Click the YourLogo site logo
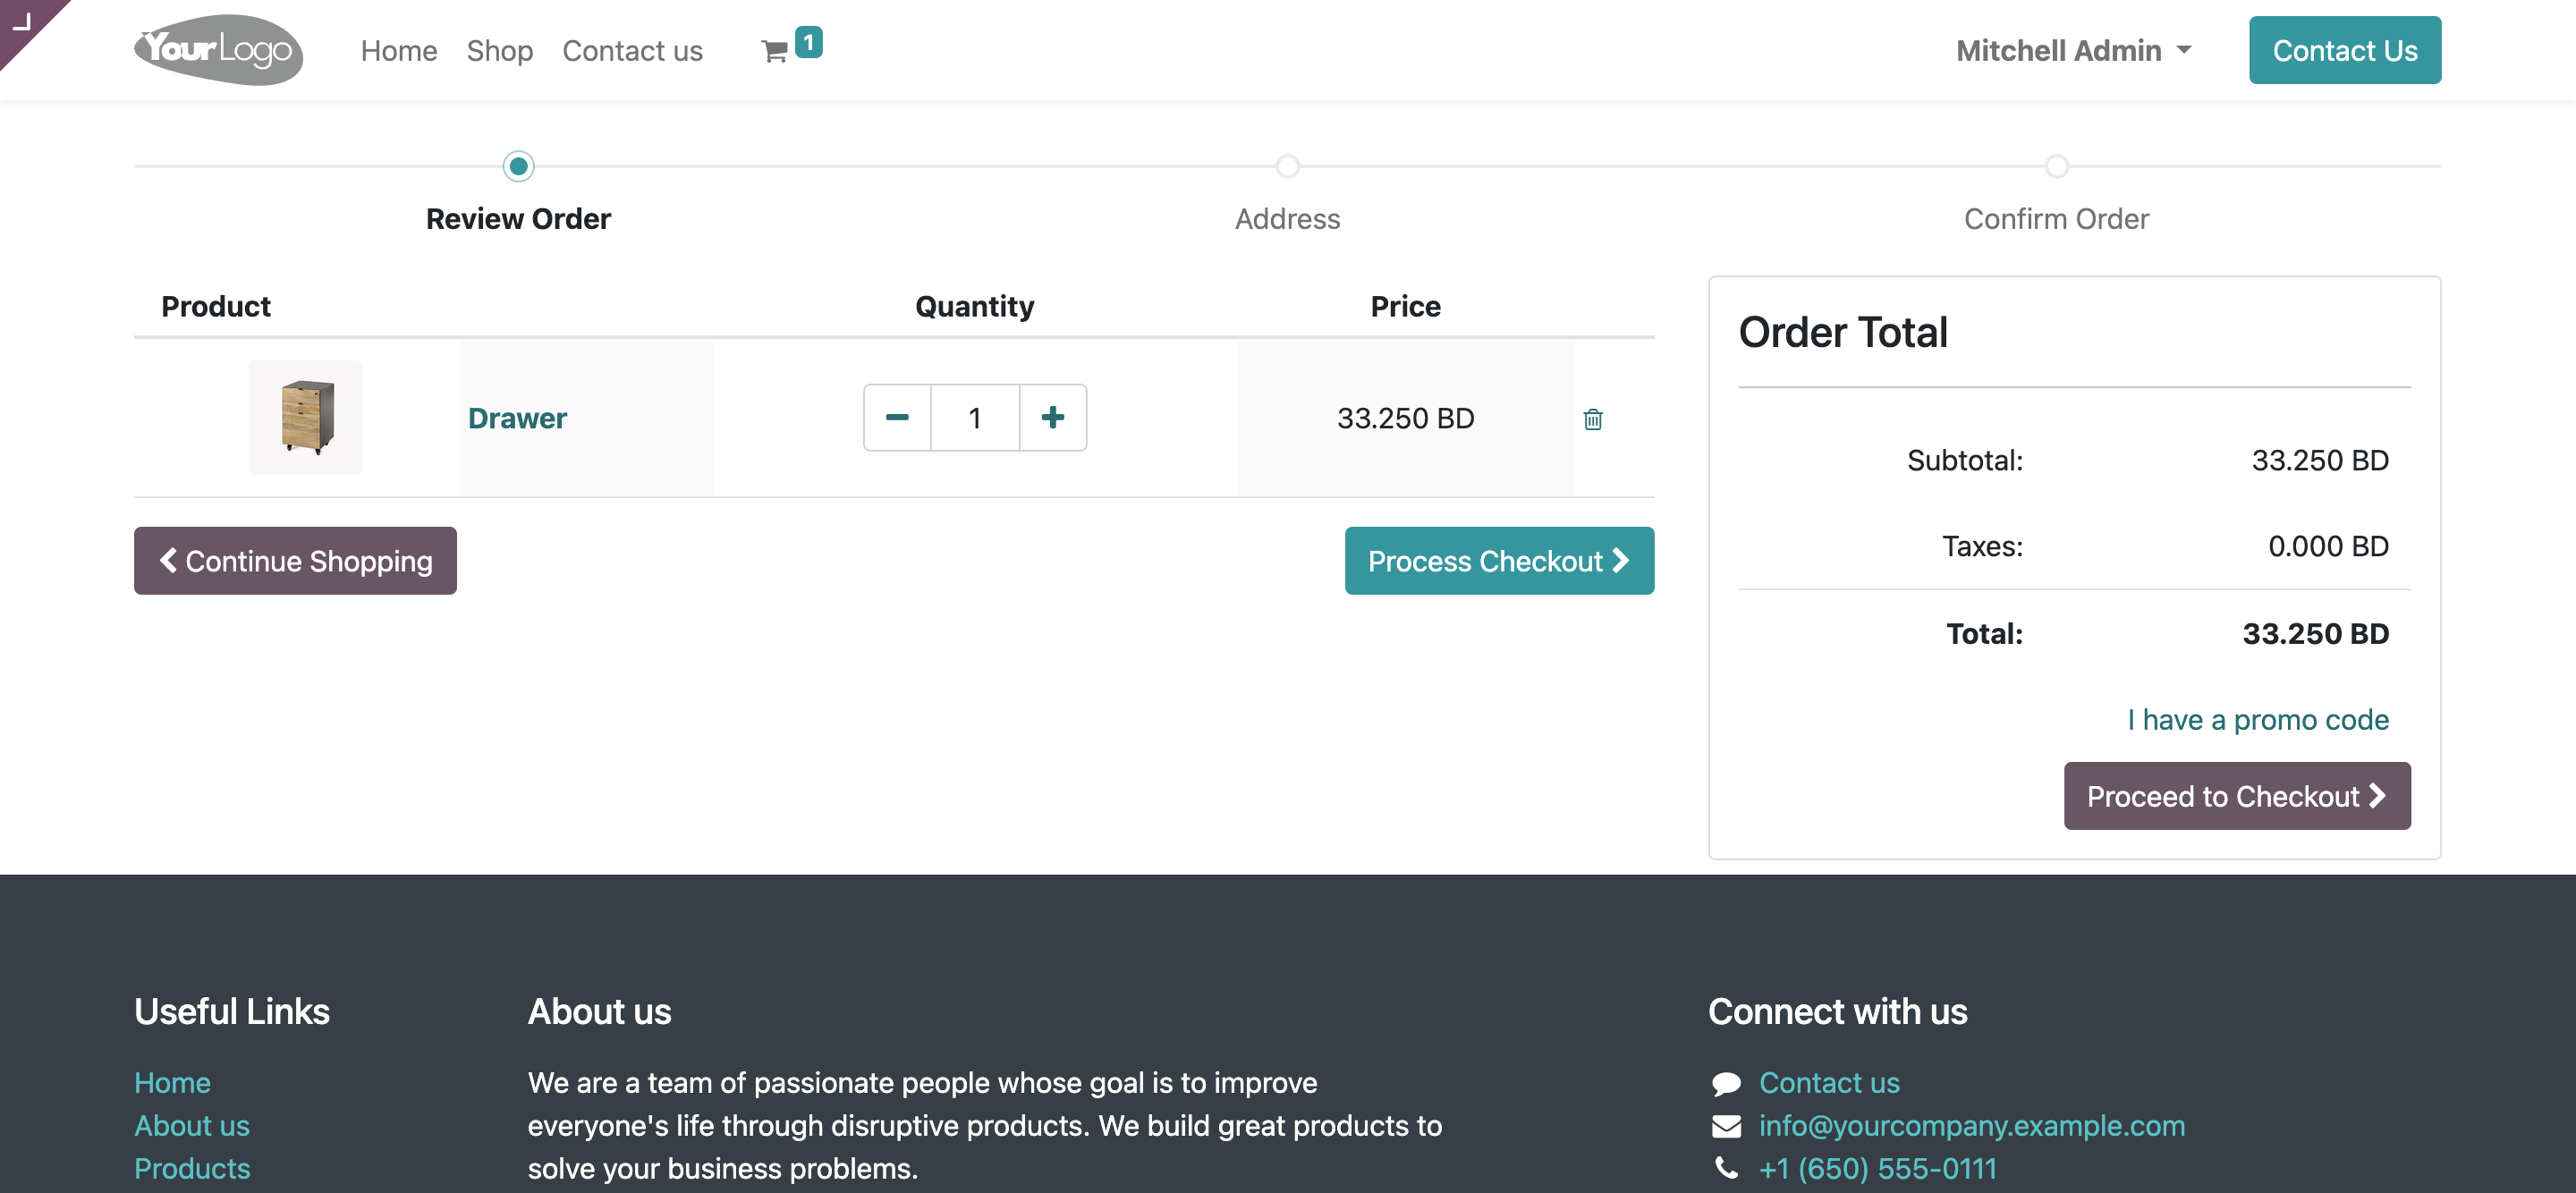The width and height of the screenshot is (2576, 1193). (x=218, y=49)
